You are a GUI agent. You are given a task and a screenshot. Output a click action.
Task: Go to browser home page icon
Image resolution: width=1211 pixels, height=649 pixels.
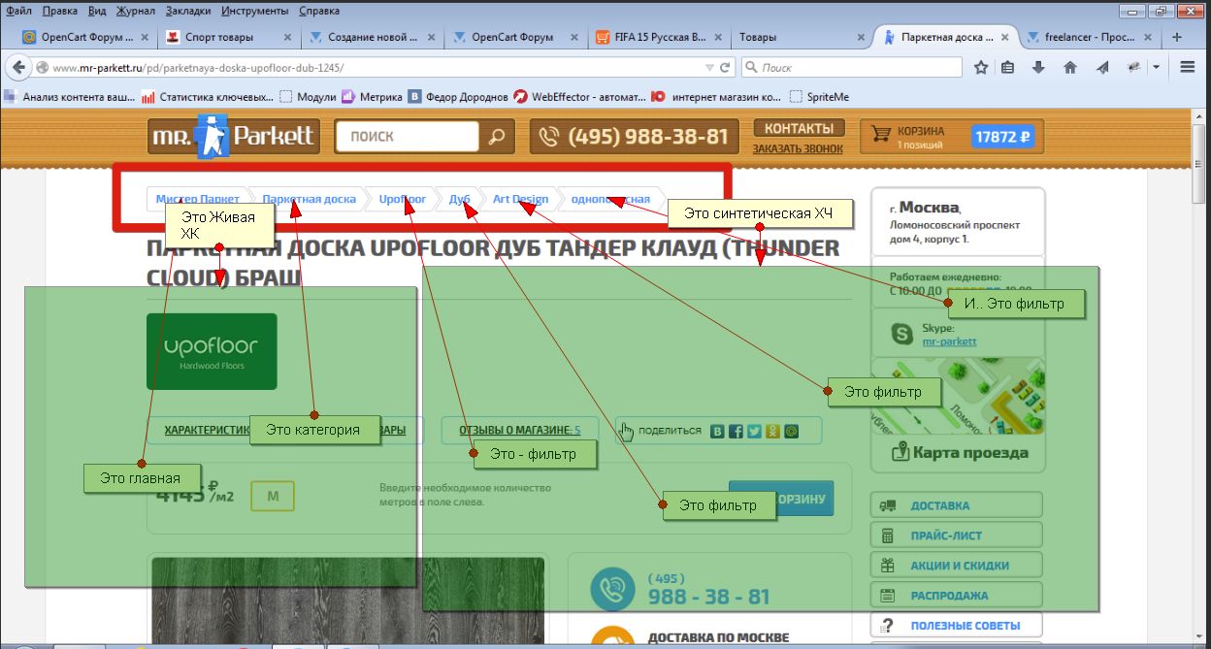coord(1070,68)
